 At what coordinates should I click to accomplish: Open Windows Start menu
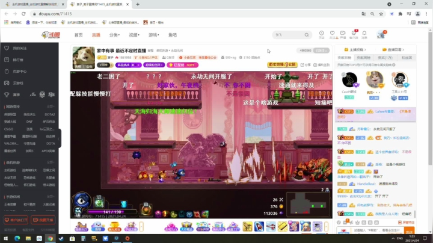(x=6, y=238)
